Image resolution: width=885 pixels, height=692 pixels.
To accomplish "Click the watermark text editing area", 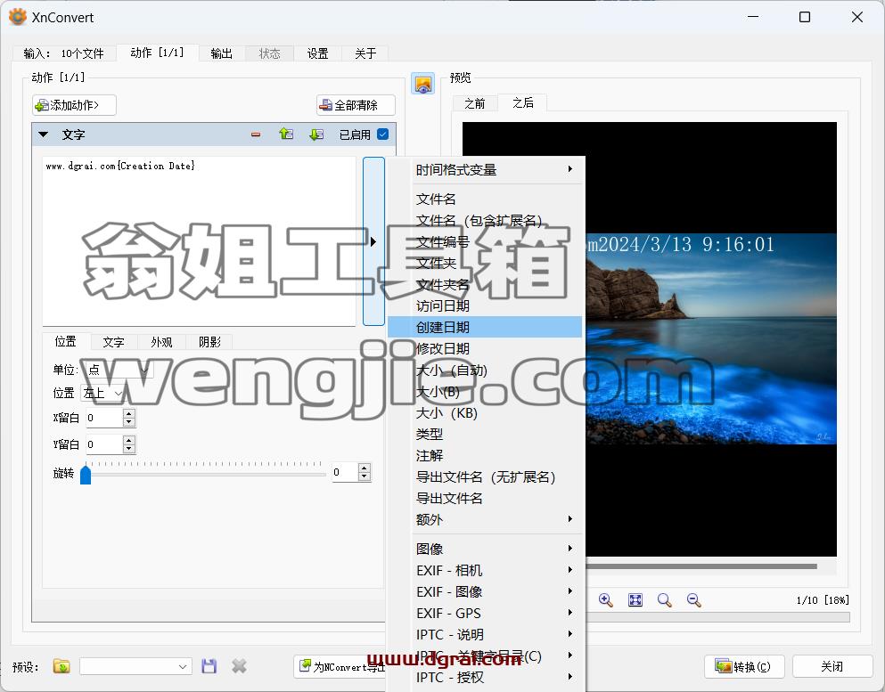I will point(200,240).
